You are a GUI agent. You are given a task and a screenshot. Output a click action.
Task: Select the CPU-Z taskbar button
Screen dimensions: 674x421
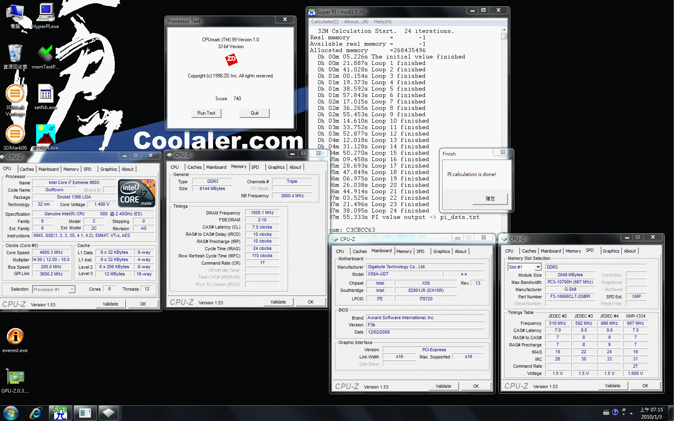(x=109, y=413)
